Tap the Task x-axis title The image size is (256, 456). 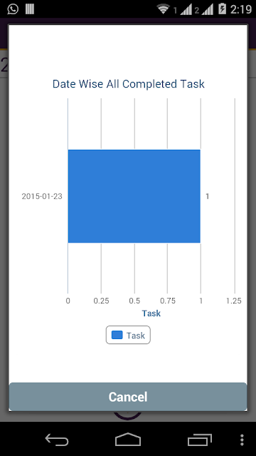click(151, 313)
